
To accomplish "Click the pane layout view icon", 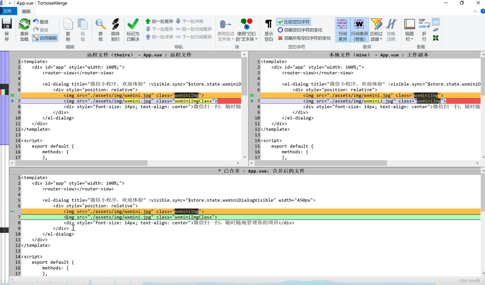I will (436, 22).
